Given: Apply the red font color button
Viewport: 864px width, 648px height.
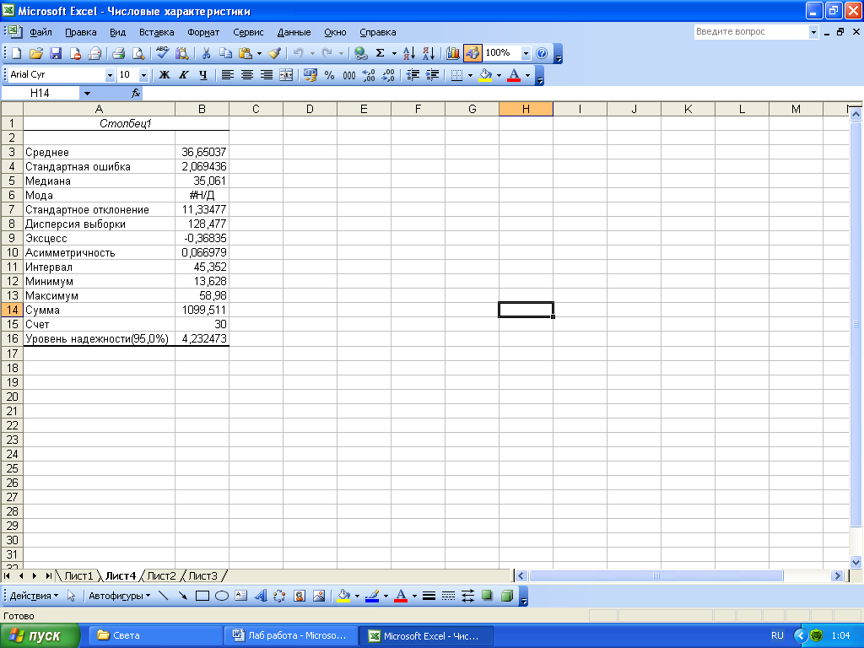Looking at the screenshot, I should (514, 75).
